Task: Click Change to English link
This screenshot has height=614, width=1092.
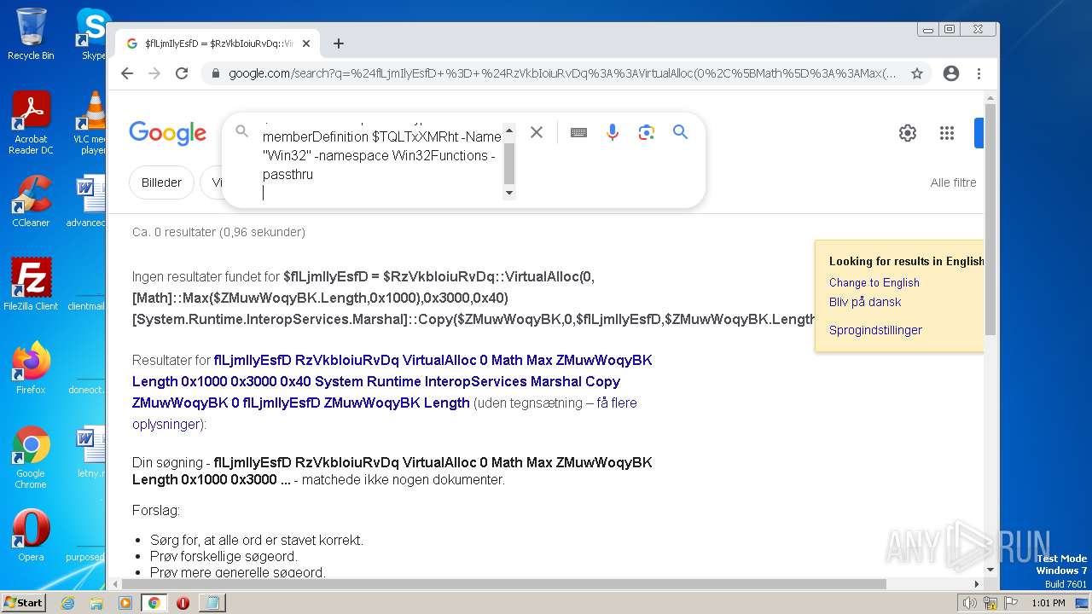Action: click(874, 282)
